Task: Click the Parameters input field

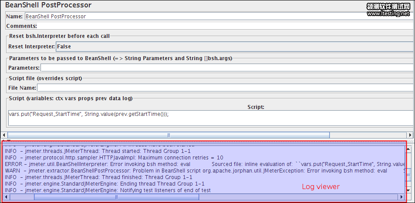Action: coord(226,68)
